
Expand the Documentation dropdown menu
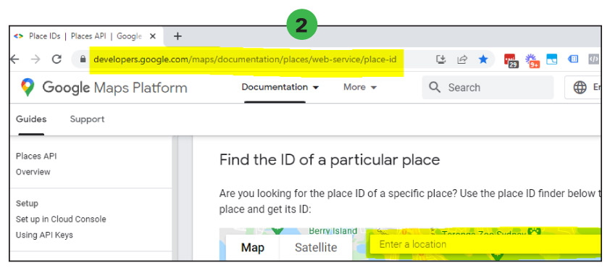(x=280, y=87)
